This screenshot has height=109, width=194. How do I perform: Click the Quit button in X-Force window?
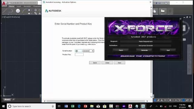point(168,50)
